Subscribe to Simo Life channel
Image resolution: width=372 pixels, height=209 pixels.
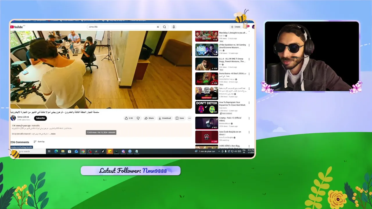pos(40,118)
